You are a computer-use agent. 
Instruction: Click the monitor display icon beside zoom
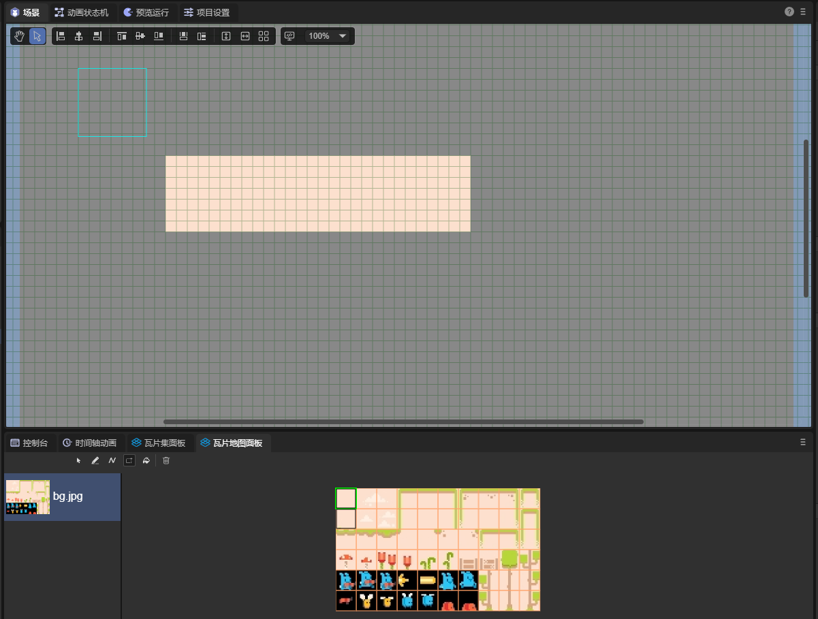pyautogui.click(x=289, y=36)
